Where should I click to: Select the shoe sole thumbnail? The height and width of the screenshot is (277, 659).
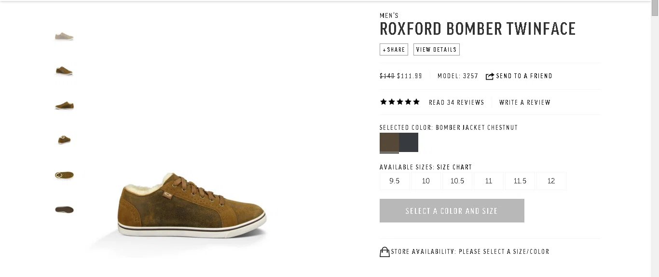[64, 209]
